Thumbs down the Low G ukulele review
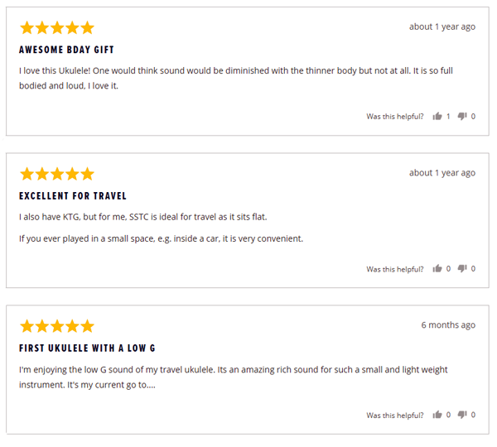 (462, 415)
